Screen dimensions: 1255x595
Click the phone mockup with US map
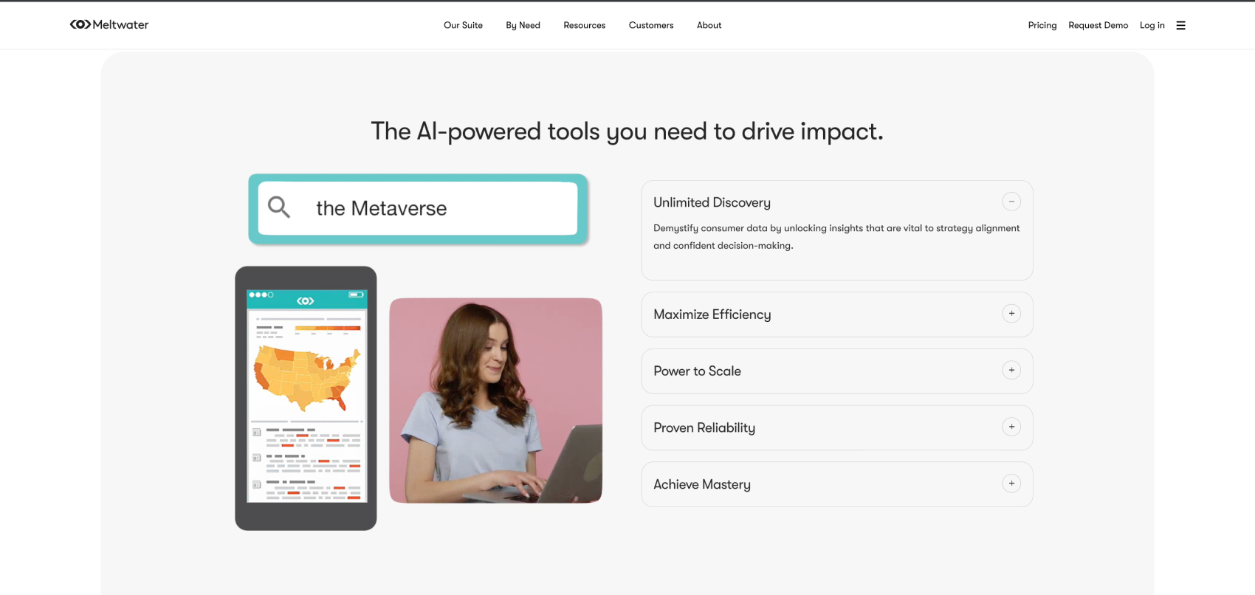coord(306,398)
